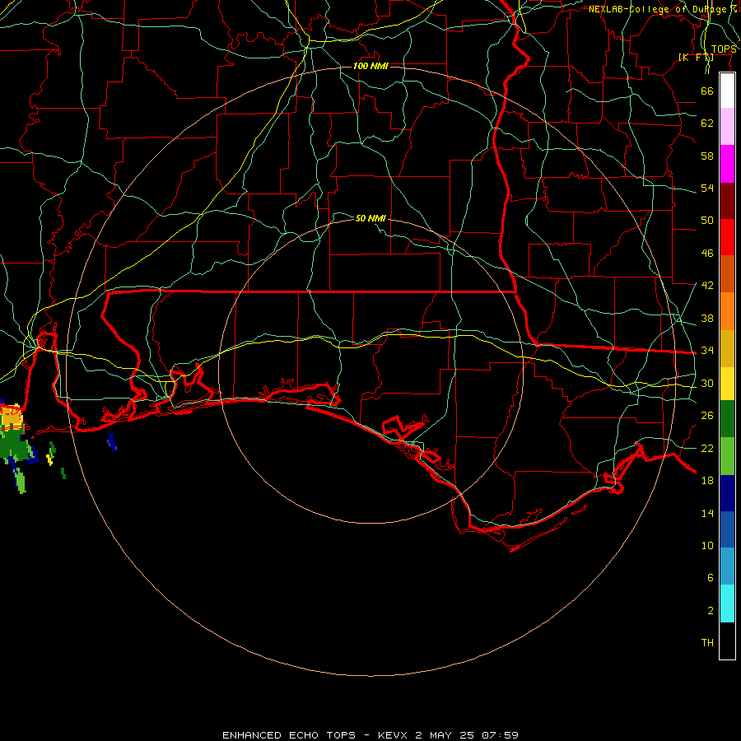Click the 'KEVX' radar site identifier

(x=392, y=735)
